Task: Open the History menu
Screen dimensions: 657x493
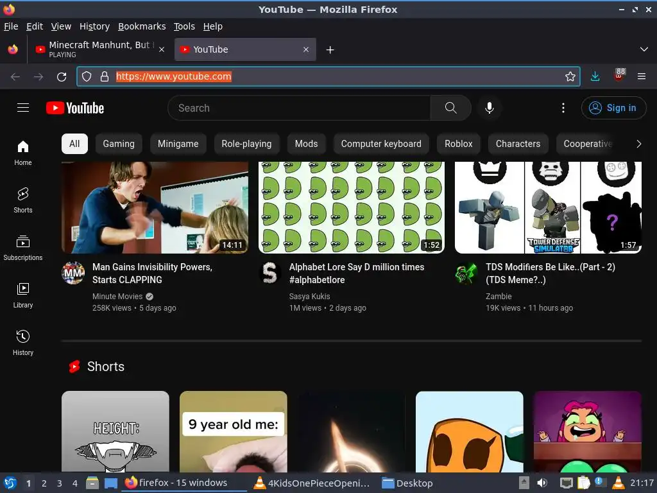Action: [x=94, y=26]
